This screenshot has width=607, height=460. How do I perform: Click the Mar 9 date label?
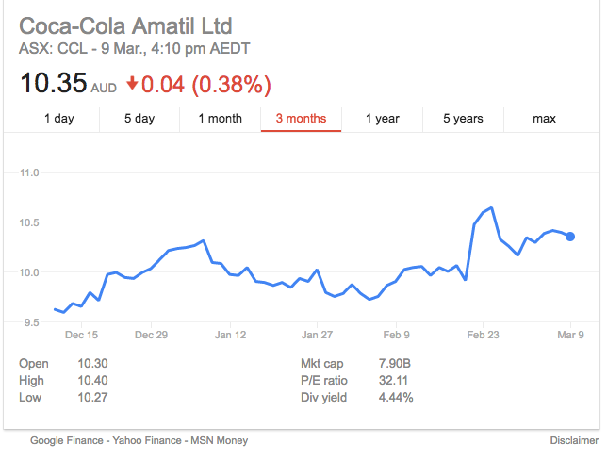[x=570, y=335]
